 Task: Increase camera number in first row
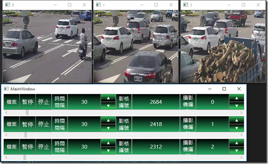(x=237, y=98)
